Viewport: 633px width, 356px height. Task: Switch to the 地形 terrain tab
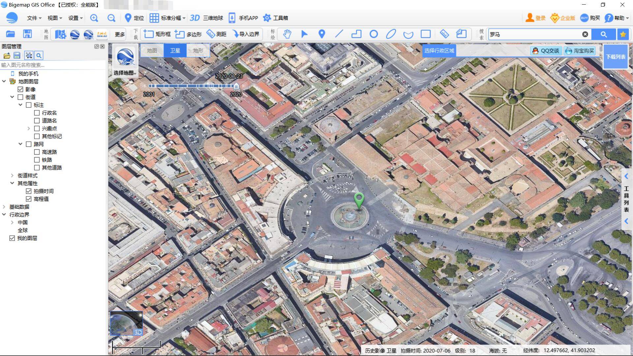click(x=198, y=50)
